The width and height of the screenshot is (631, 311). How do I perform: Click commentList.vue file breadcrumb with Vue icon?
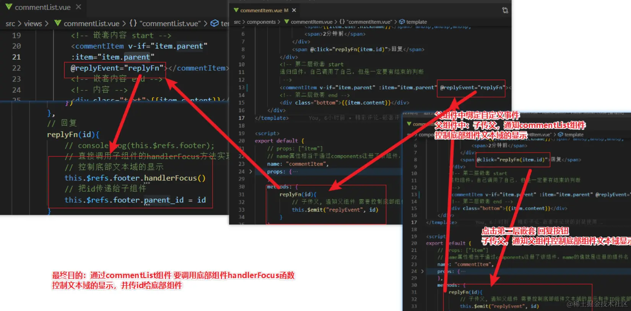tap(87, 24)
